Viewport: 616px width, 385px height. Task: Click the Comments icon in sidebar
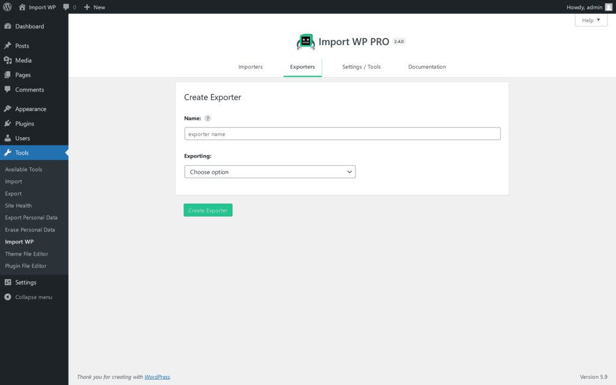pos(7,89)
